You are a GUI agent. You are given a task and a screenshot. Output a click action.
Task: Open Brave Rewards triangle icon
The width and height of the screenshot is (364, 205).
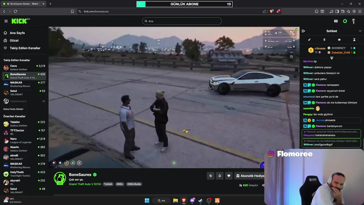click(x=278, y=11)
